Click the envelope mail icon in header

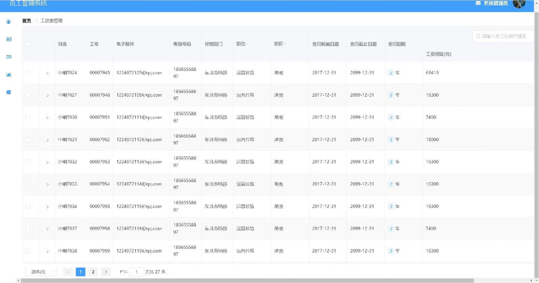(478, 3)
